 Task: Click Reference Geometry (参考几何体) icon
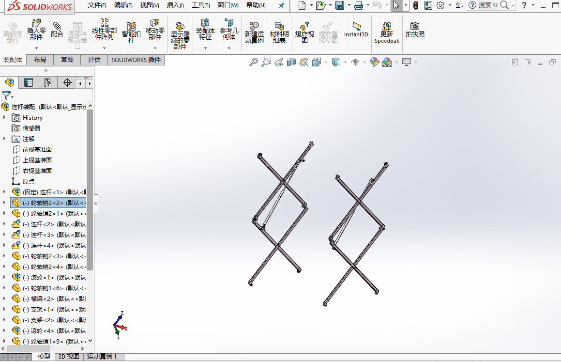229,30
